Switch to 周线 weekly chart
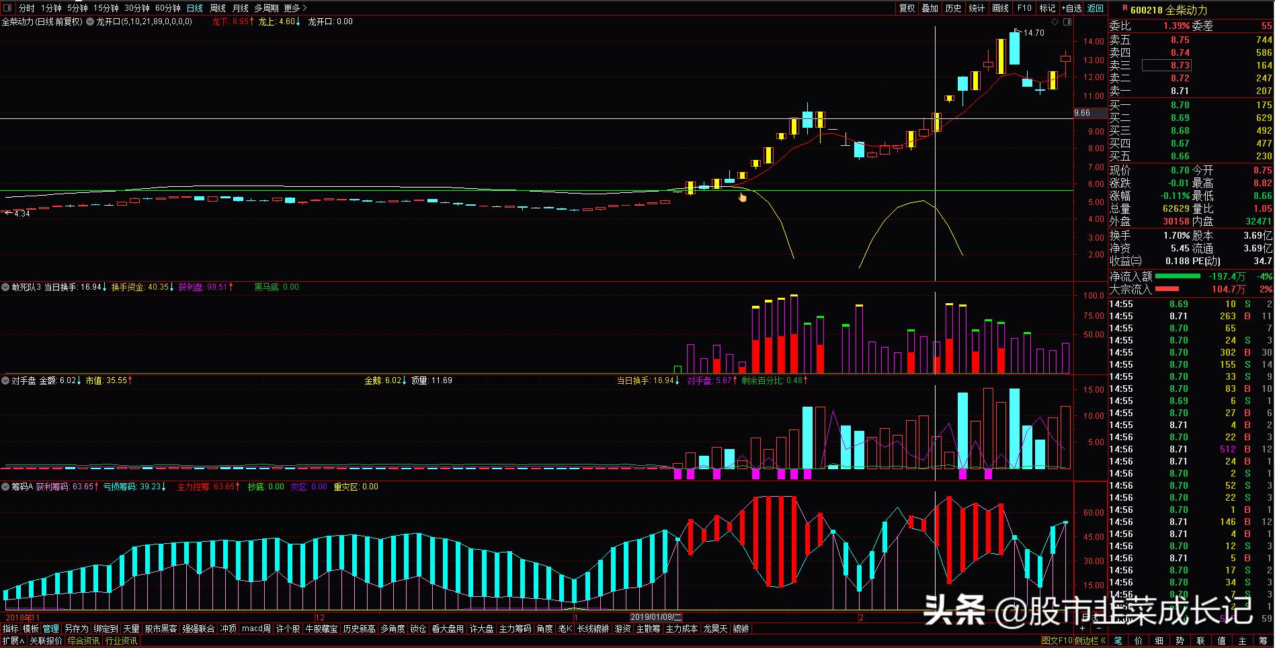 218,8
